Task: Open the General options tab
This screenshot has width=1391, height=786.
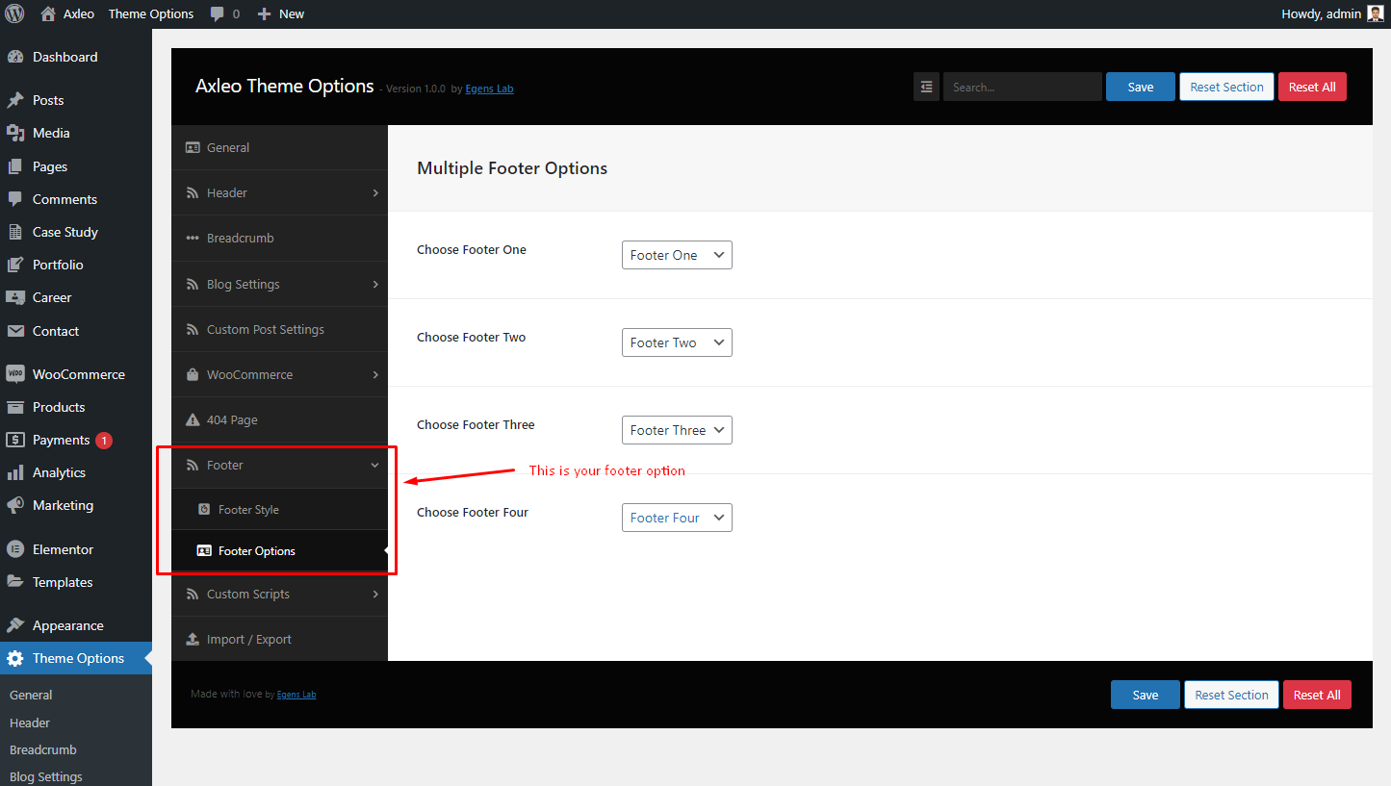Action: click(279, 147)
